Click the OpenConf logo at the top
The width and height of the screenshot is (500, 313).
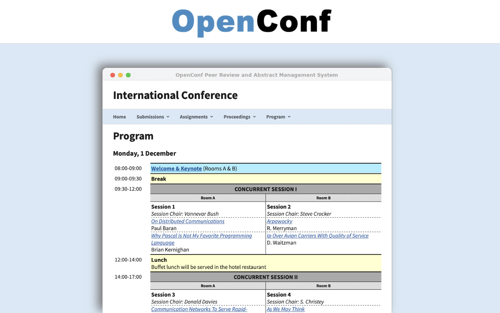pyautogui.click(x=251, y=21)
